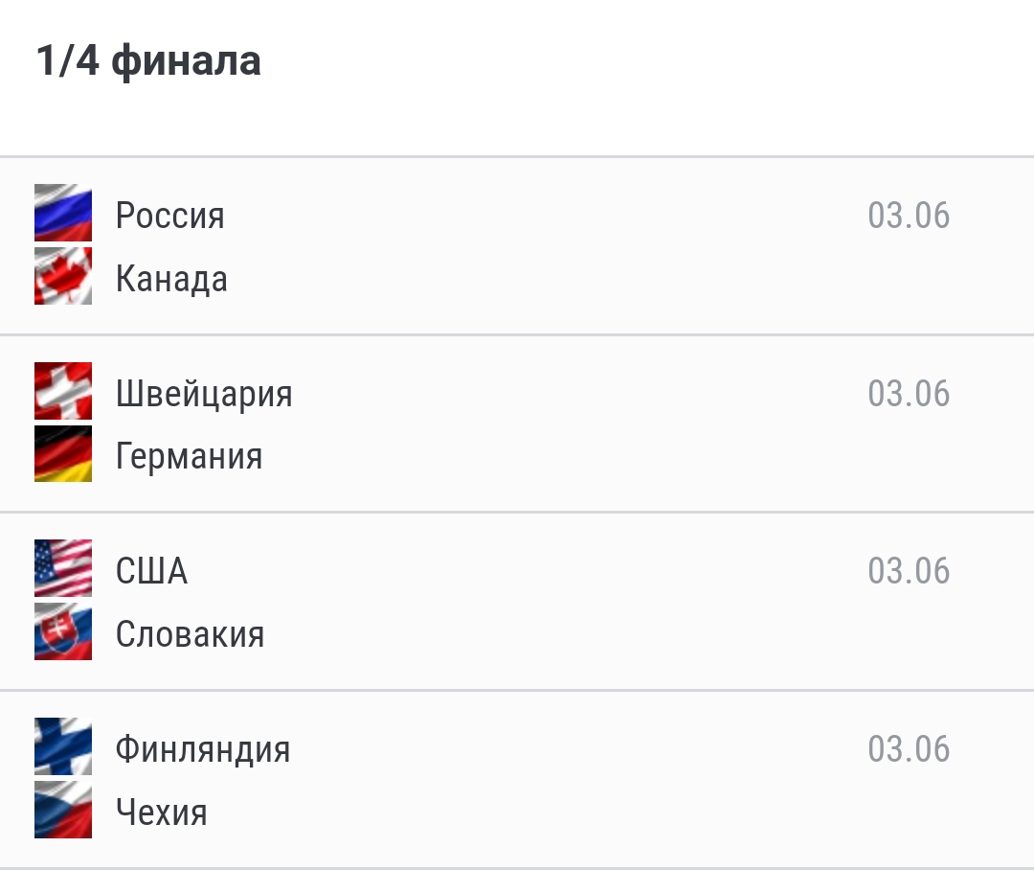Click the Russia flag icon
Screen dimensions: 1034x870
click(x=63, y=213)
